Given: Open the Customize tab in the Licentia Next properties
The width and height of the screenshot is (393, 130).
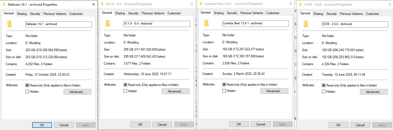Looking at the screenshot, I should click(x=273, y=13).
